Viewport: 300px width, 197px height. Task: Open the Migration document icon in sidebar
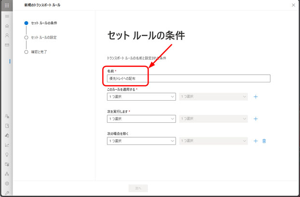pyautogui.click(x=7, y=126)
